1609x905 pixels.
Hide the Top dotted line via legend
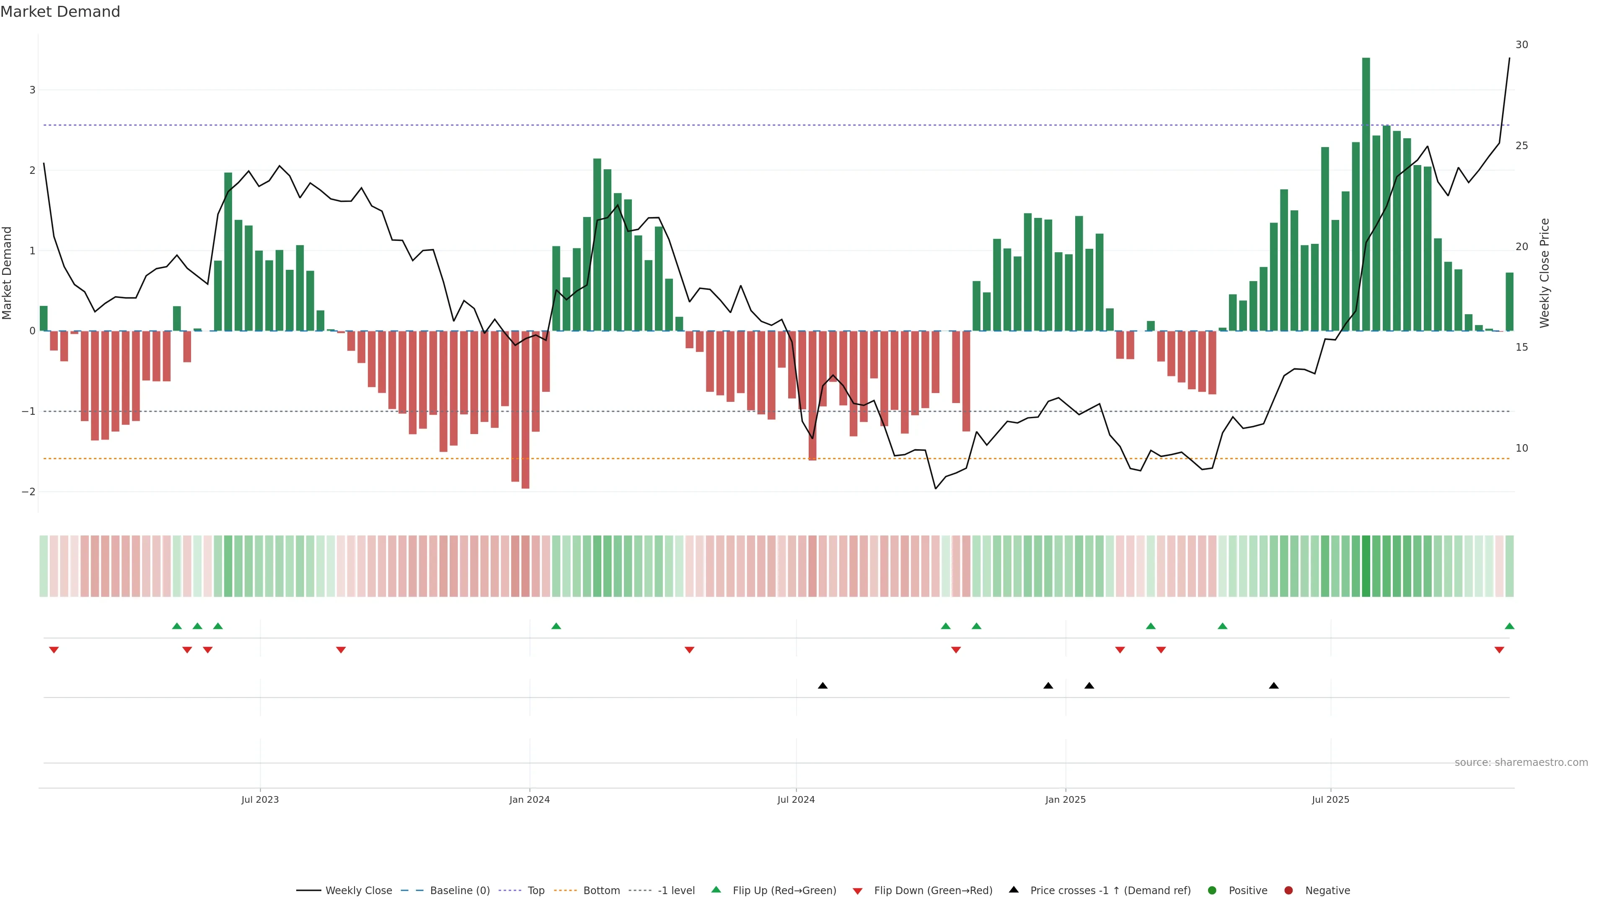click(535, 890)
